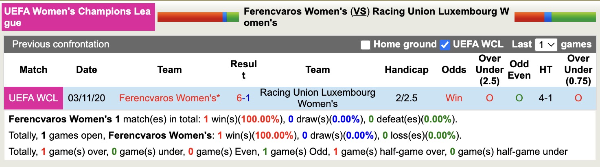Click the Over Under (2.5) column header
Image resolution: width=600 pixels, height=167 pixels.
(489, 70)
